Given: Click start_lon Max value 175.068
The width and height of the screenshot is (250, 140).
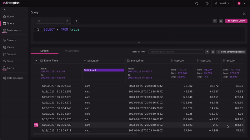Looking at the screenshot, I should tap(182, 73).
